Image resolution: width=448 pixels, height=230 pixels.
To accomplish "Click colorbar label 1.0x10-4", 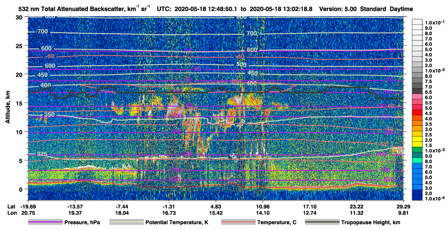I will pyautogui.click(x=436, y=199).
